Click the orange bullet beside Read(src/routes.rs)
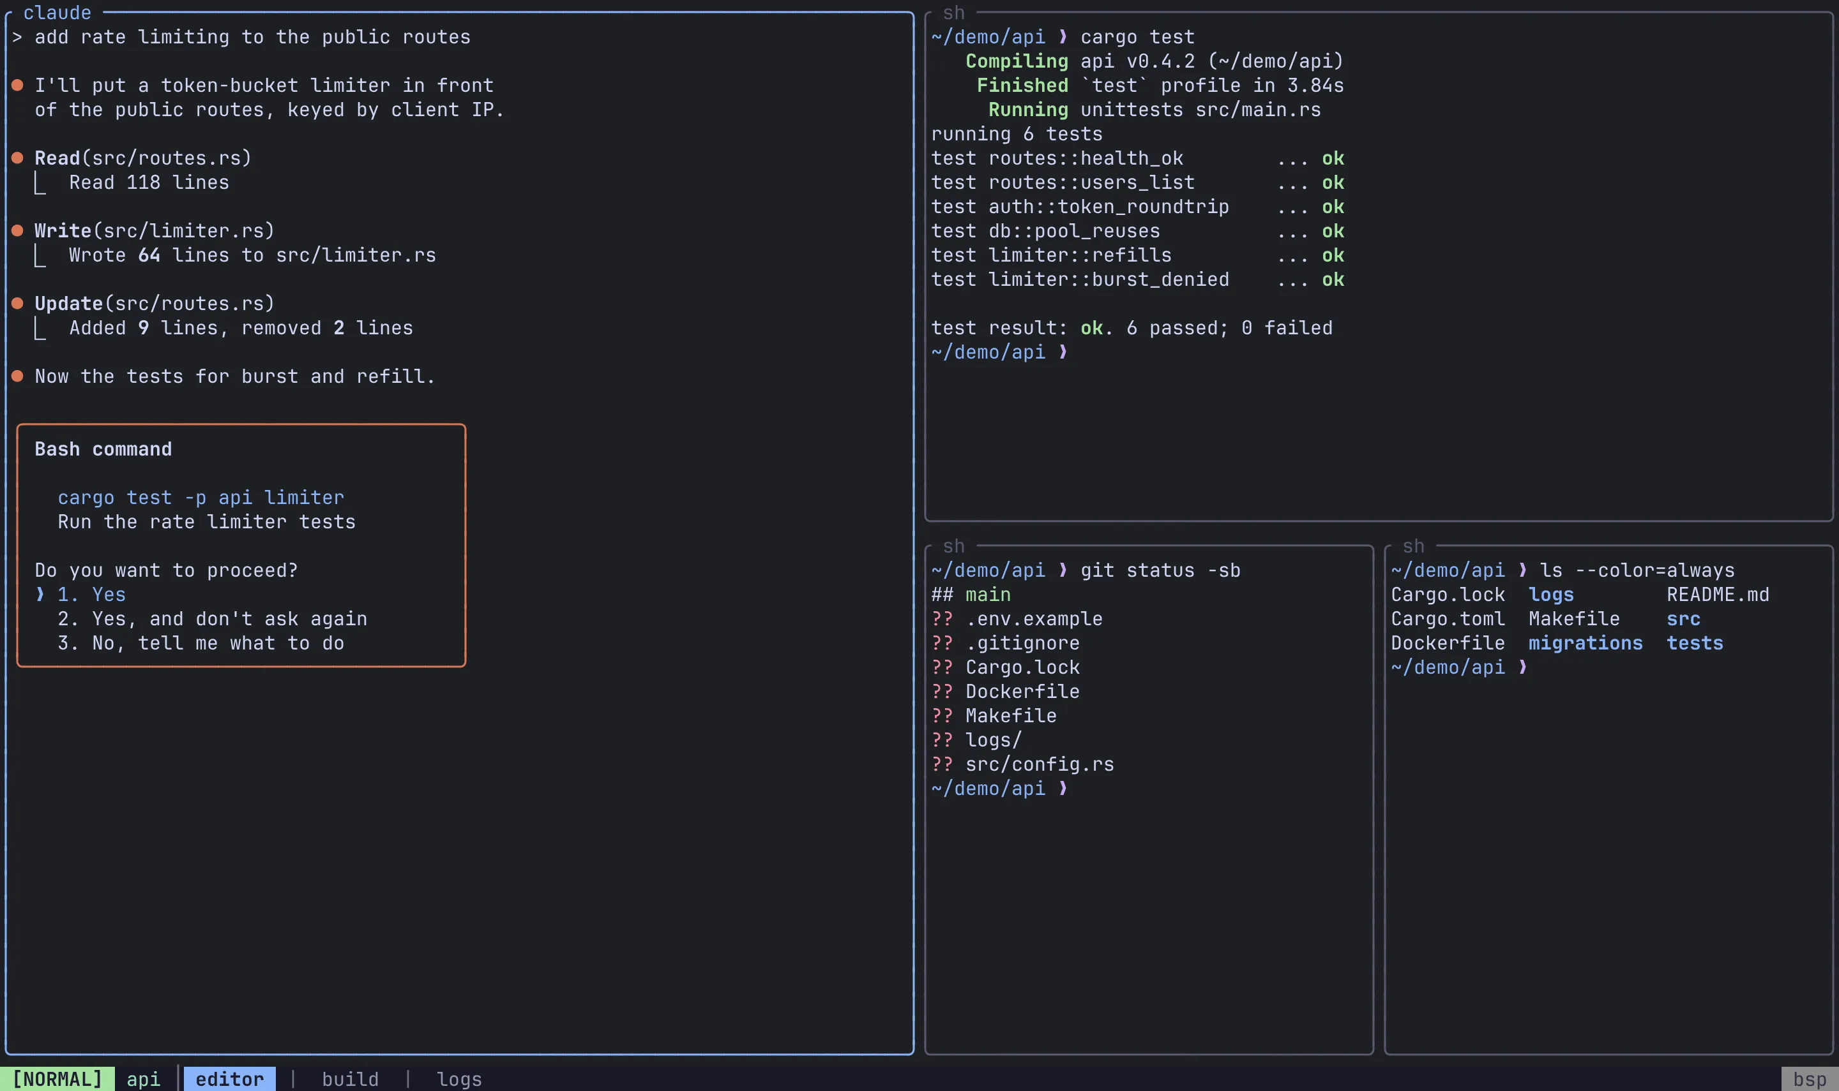This screenshot has height=1091, width=1839. point(18,158)
